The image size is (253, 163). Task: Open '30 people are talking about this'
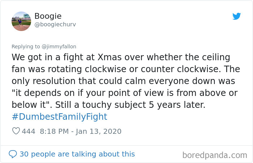(x=77, y=154)
